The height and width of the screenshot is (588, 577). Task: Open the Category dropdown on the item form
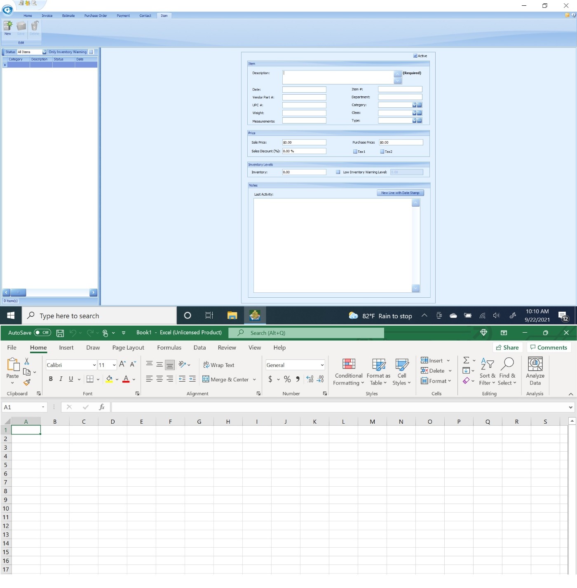click(x=414, y=105)
